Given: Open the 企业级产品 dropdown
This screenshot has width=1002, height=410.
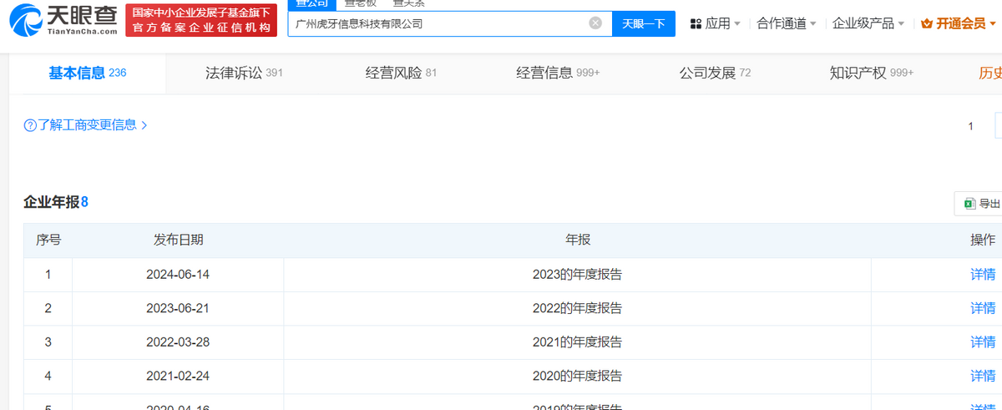Looking at the screenshot, I should (868, 23).
